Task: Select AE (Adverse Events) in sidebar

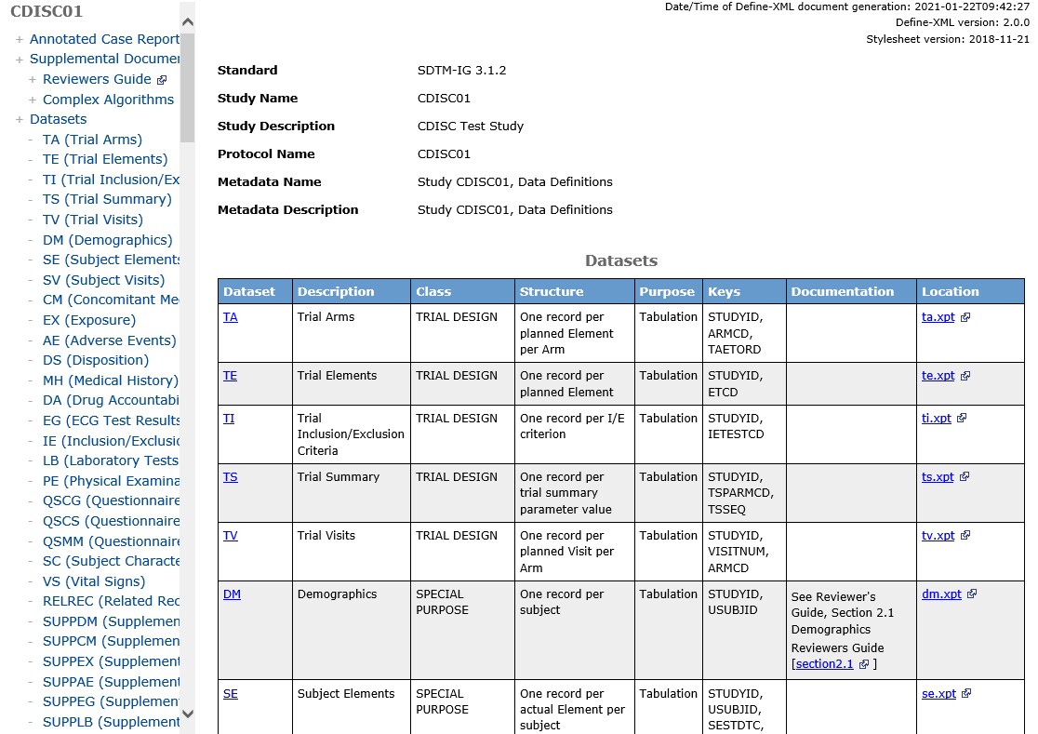Action: point(110,340)
